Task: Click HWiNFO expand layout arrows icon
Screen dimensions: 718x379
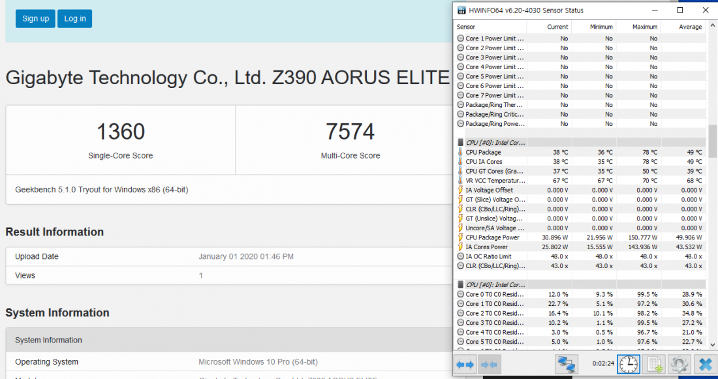Action: tap(465, 365)
